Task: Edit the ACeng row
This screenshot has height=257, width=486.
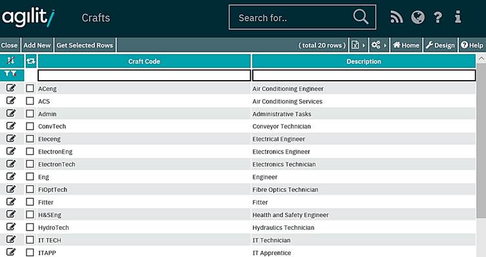Action: tap(11, 88)
